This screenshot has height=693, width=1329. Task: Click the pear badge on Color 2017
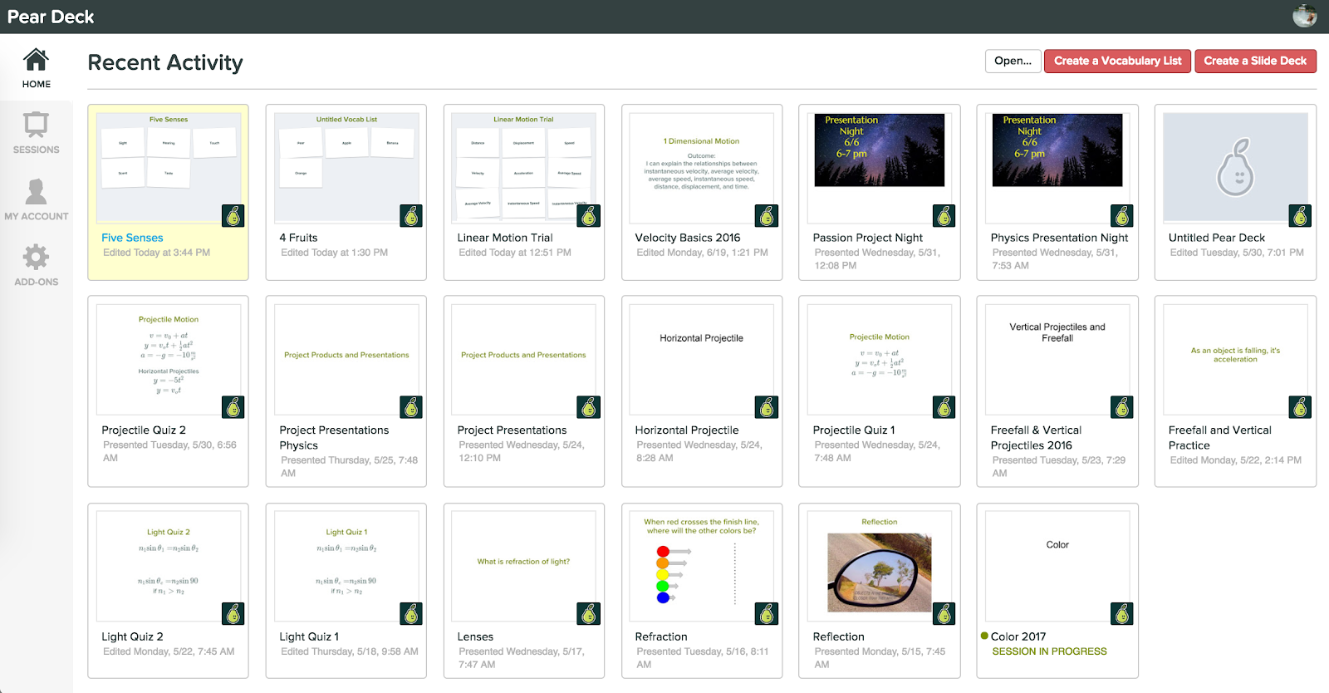point(1122,614)
